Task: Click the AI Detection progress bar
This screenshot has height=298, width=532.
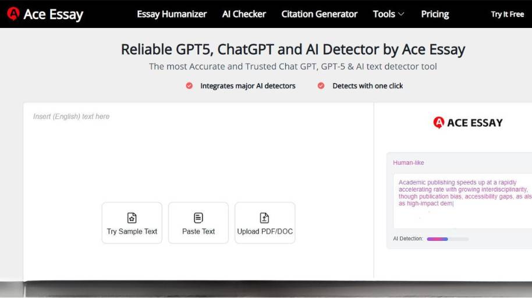Action: (x=447, y=239)
